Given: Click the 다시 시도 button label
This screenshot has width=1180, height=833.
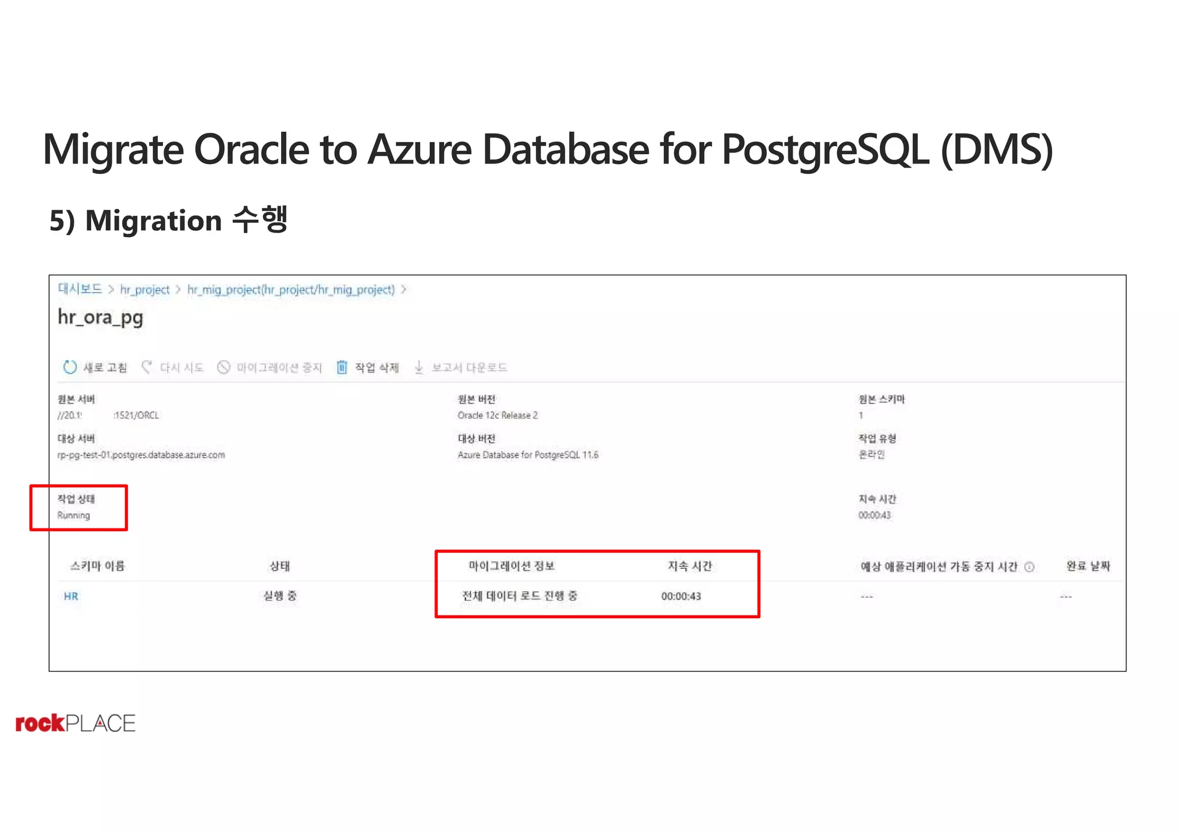Looking at the screenshot, I should pyautogui.click(x=182, y=367).
